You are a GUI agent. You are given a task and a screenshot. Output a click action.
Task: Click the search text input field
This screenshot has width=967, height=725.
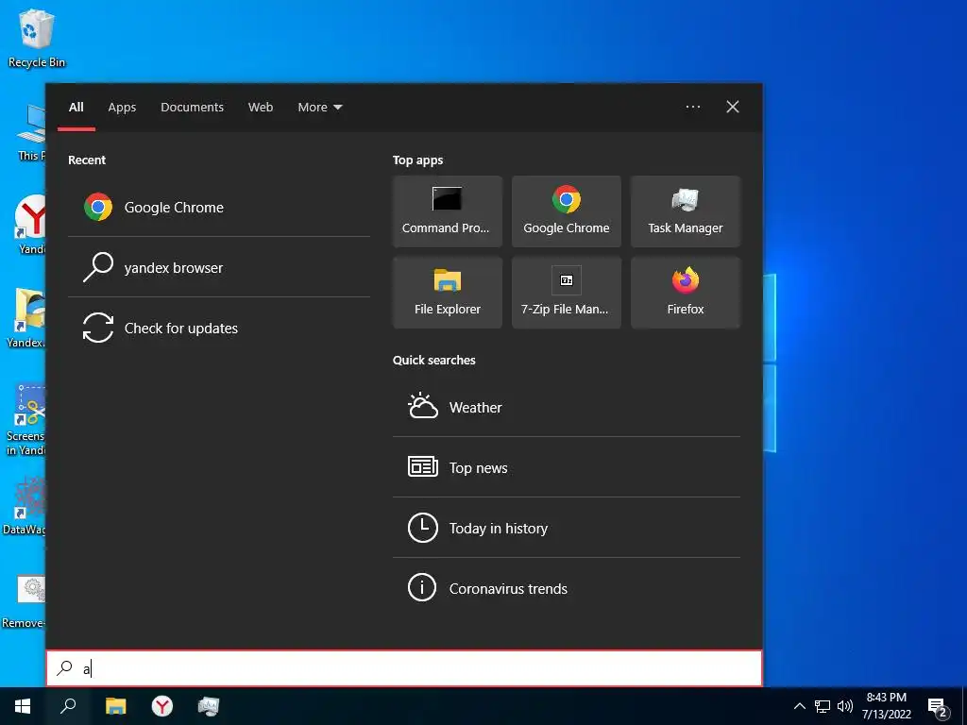click(404, 668)
